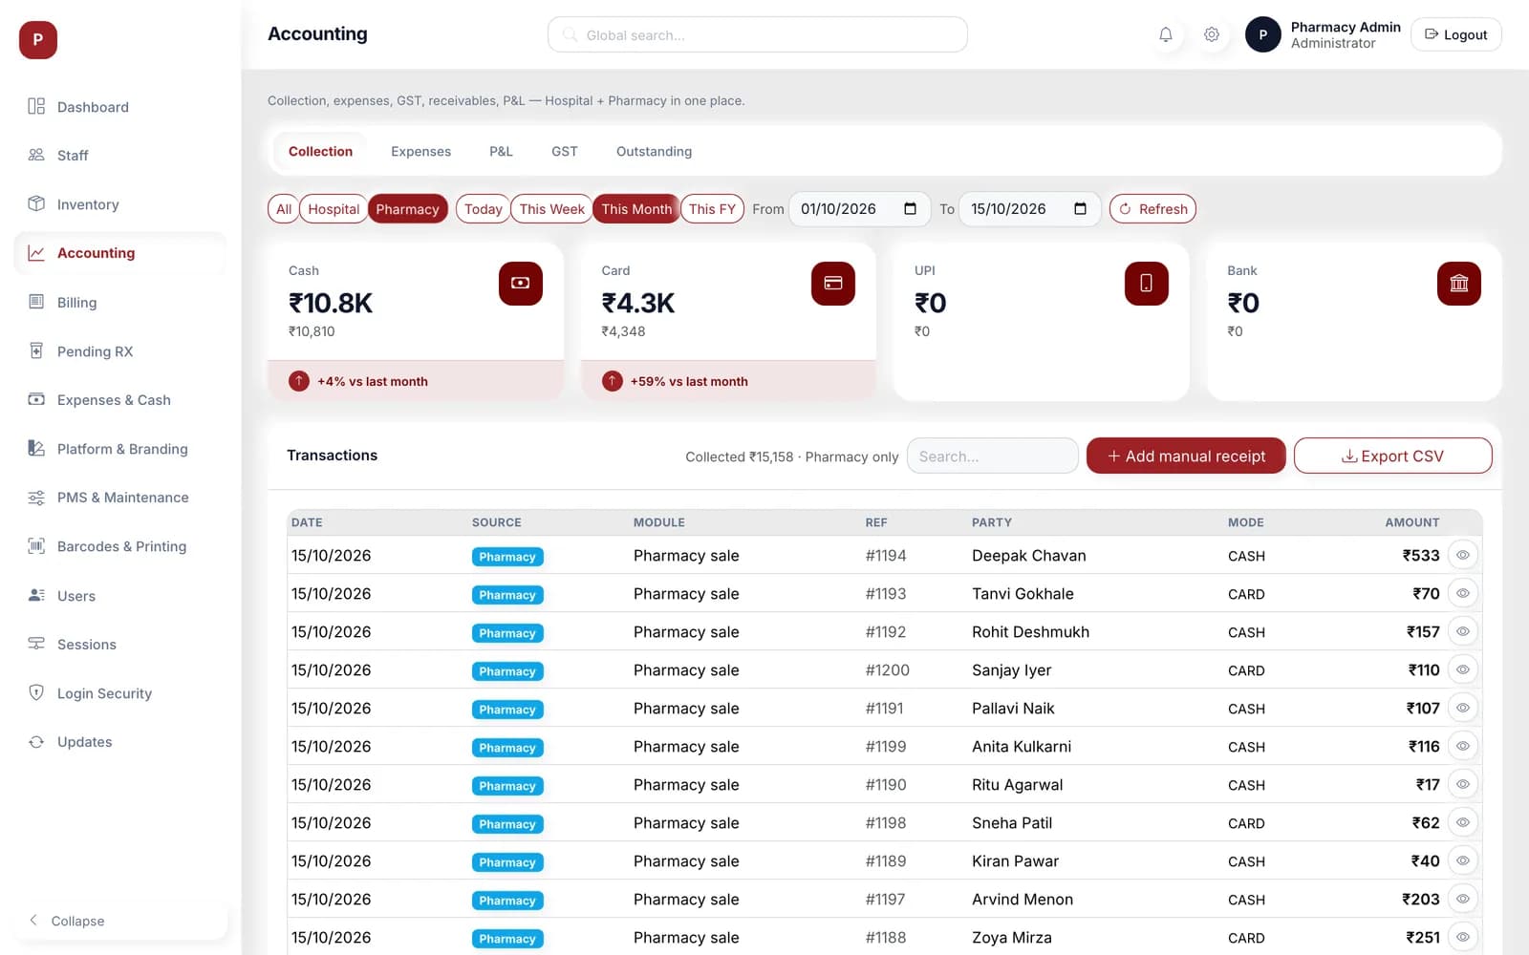Select the This FY range filter
Image resolution: width=1529 pixels, height=955 pixels.
coord(712,209)
